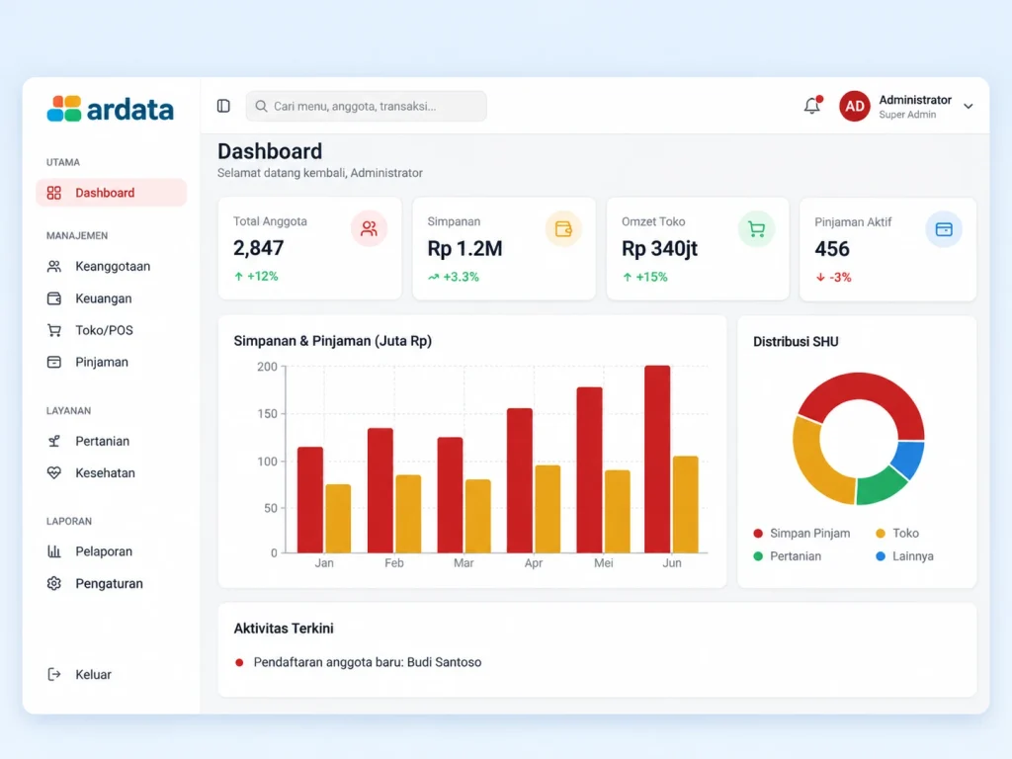Click the Total Anggota members icon
This screenshot has width=1012, height=759.
point(370,228)
